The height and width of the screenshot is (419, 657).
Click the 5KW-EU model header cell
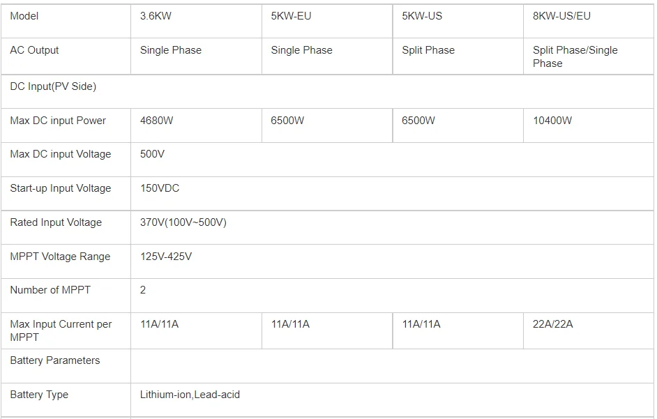tap(291, 16)
